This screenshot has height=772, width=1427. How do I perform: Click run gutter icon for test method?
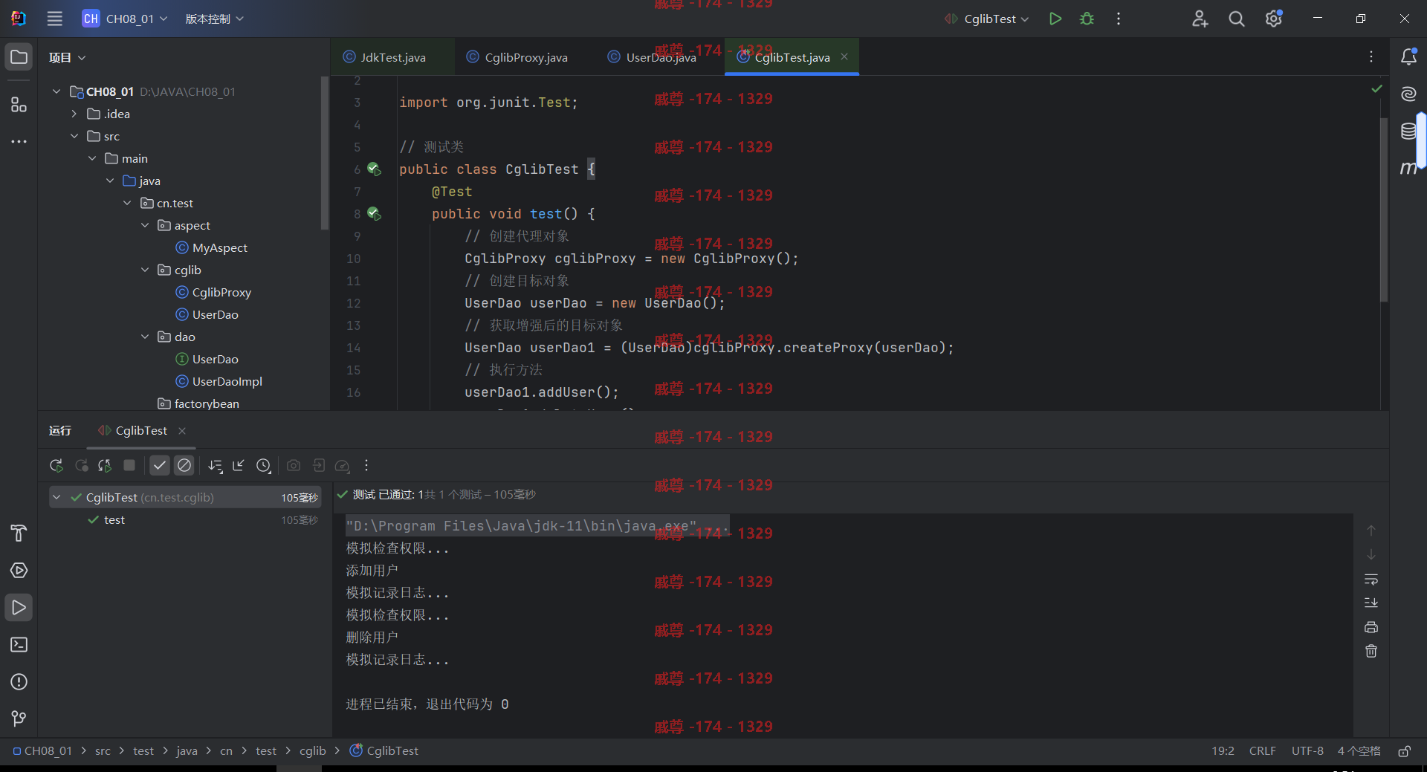click(x=375, y=214)
